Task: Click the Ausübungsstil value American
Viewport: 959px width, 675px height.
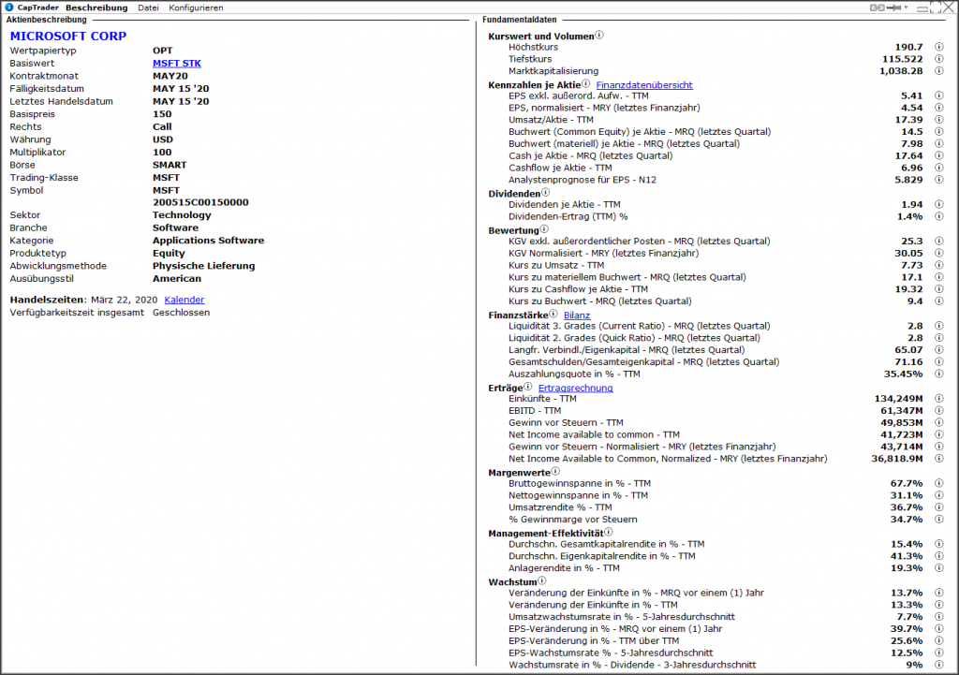Action: tap(177, 279)
